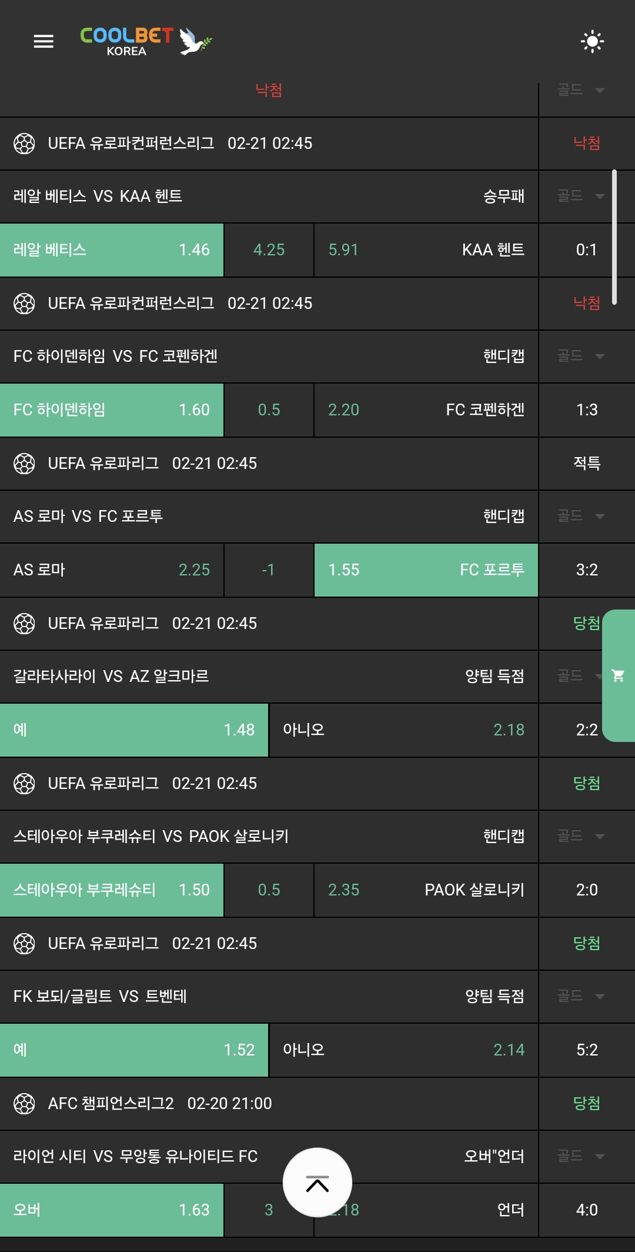The height and width of the screenshot is (1252, 635).
Task: Tap the Coolbet Korea logo
Action: coord(145,41)
